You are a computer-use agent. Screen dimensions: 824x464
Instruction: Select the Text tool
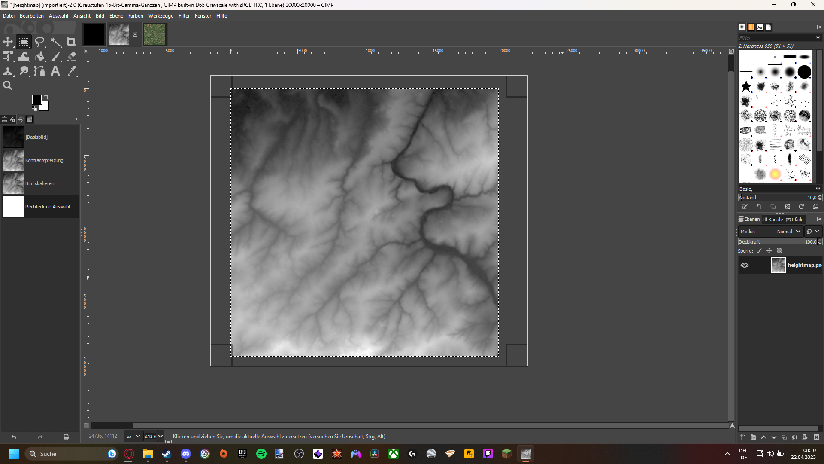pos(55,71)
